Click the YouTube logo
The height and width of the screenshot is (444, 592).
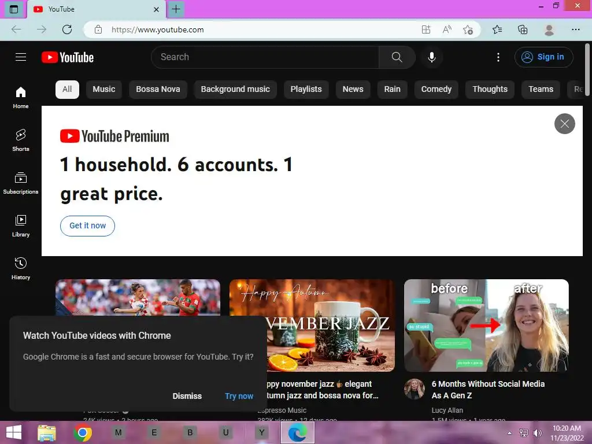coord(68,57)
